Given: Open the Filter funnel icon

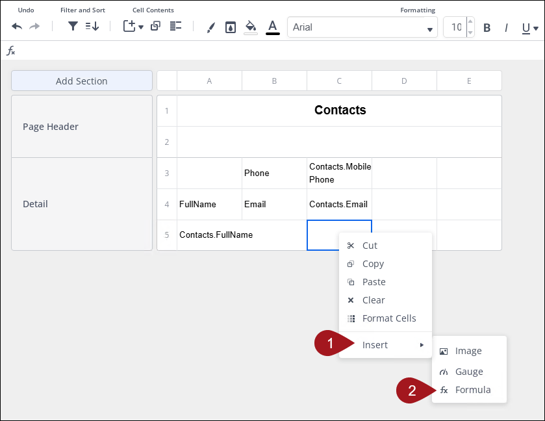Looking at the screenshot, I should [x=73, y=26].
